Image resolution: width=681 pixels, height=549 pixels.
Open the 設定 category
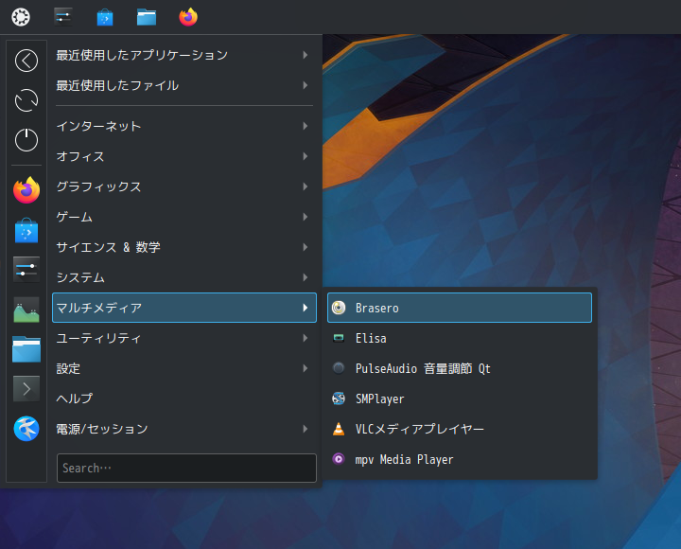tap(184, 368)
